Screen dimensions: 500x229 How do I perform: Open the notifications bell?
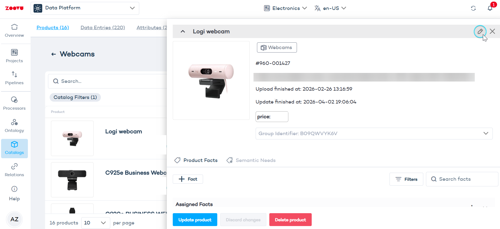490,8
